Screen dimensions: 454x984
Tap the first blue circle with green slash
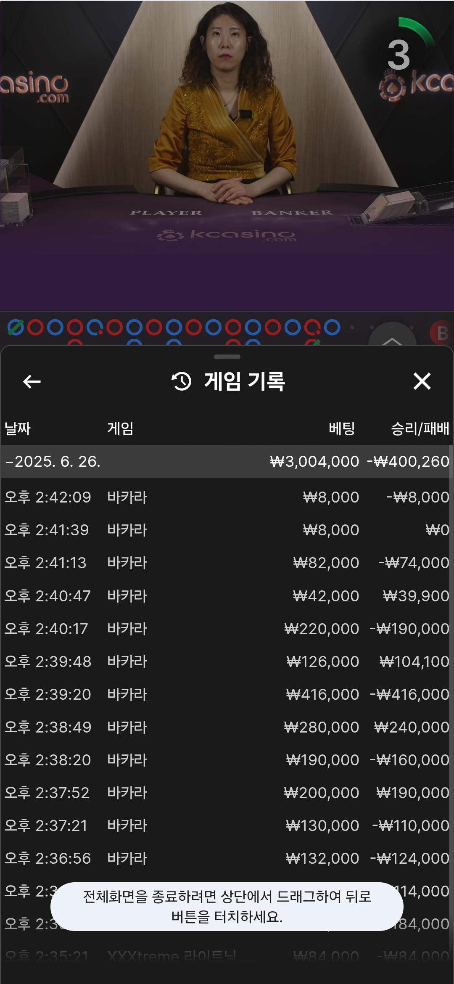(x=16, y=327)
